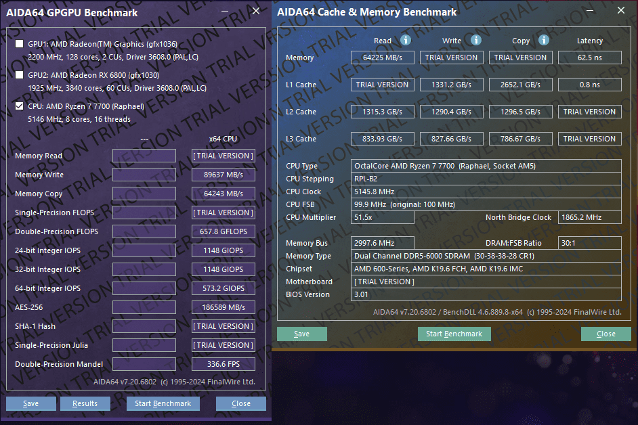This screenshot has width=638, height=425.
Task: Click the Write info icon
Action: [475, 40]
